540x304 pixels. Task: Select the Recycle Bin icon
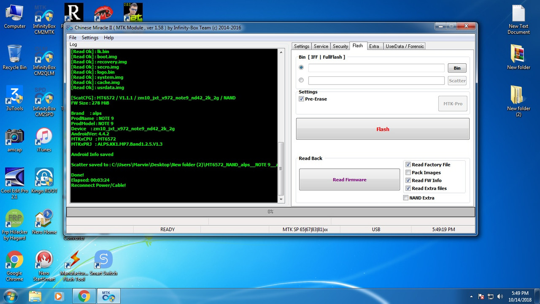click(x=14, y=57)
